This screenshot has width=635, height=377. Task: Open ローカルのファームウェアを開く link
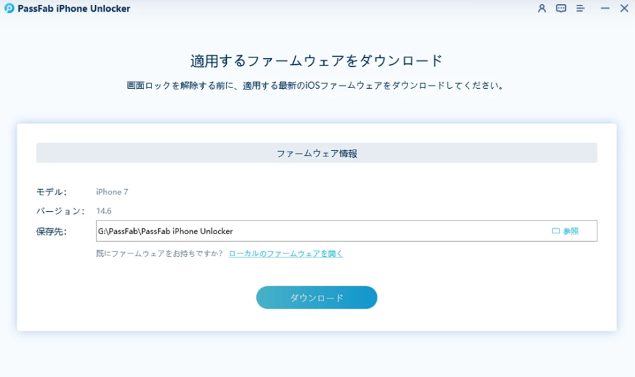(286, 253)
